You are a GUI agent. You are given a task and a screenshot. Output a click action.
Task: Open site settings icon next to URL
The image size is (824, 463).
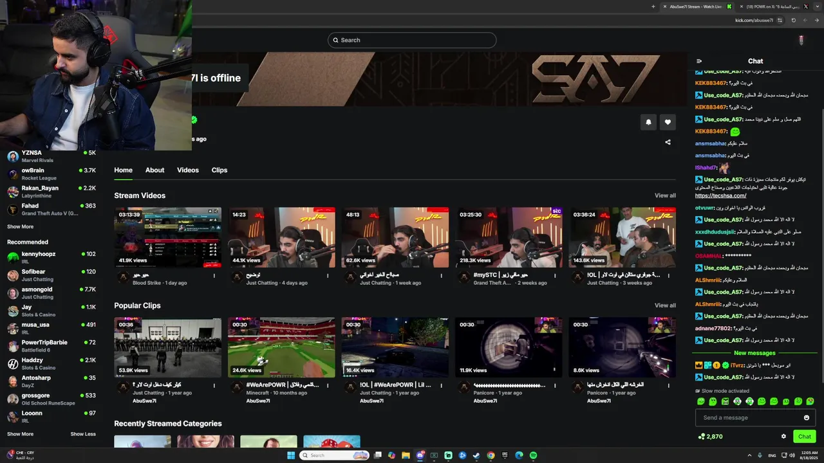pyautogui.click(x=780, y=20)
